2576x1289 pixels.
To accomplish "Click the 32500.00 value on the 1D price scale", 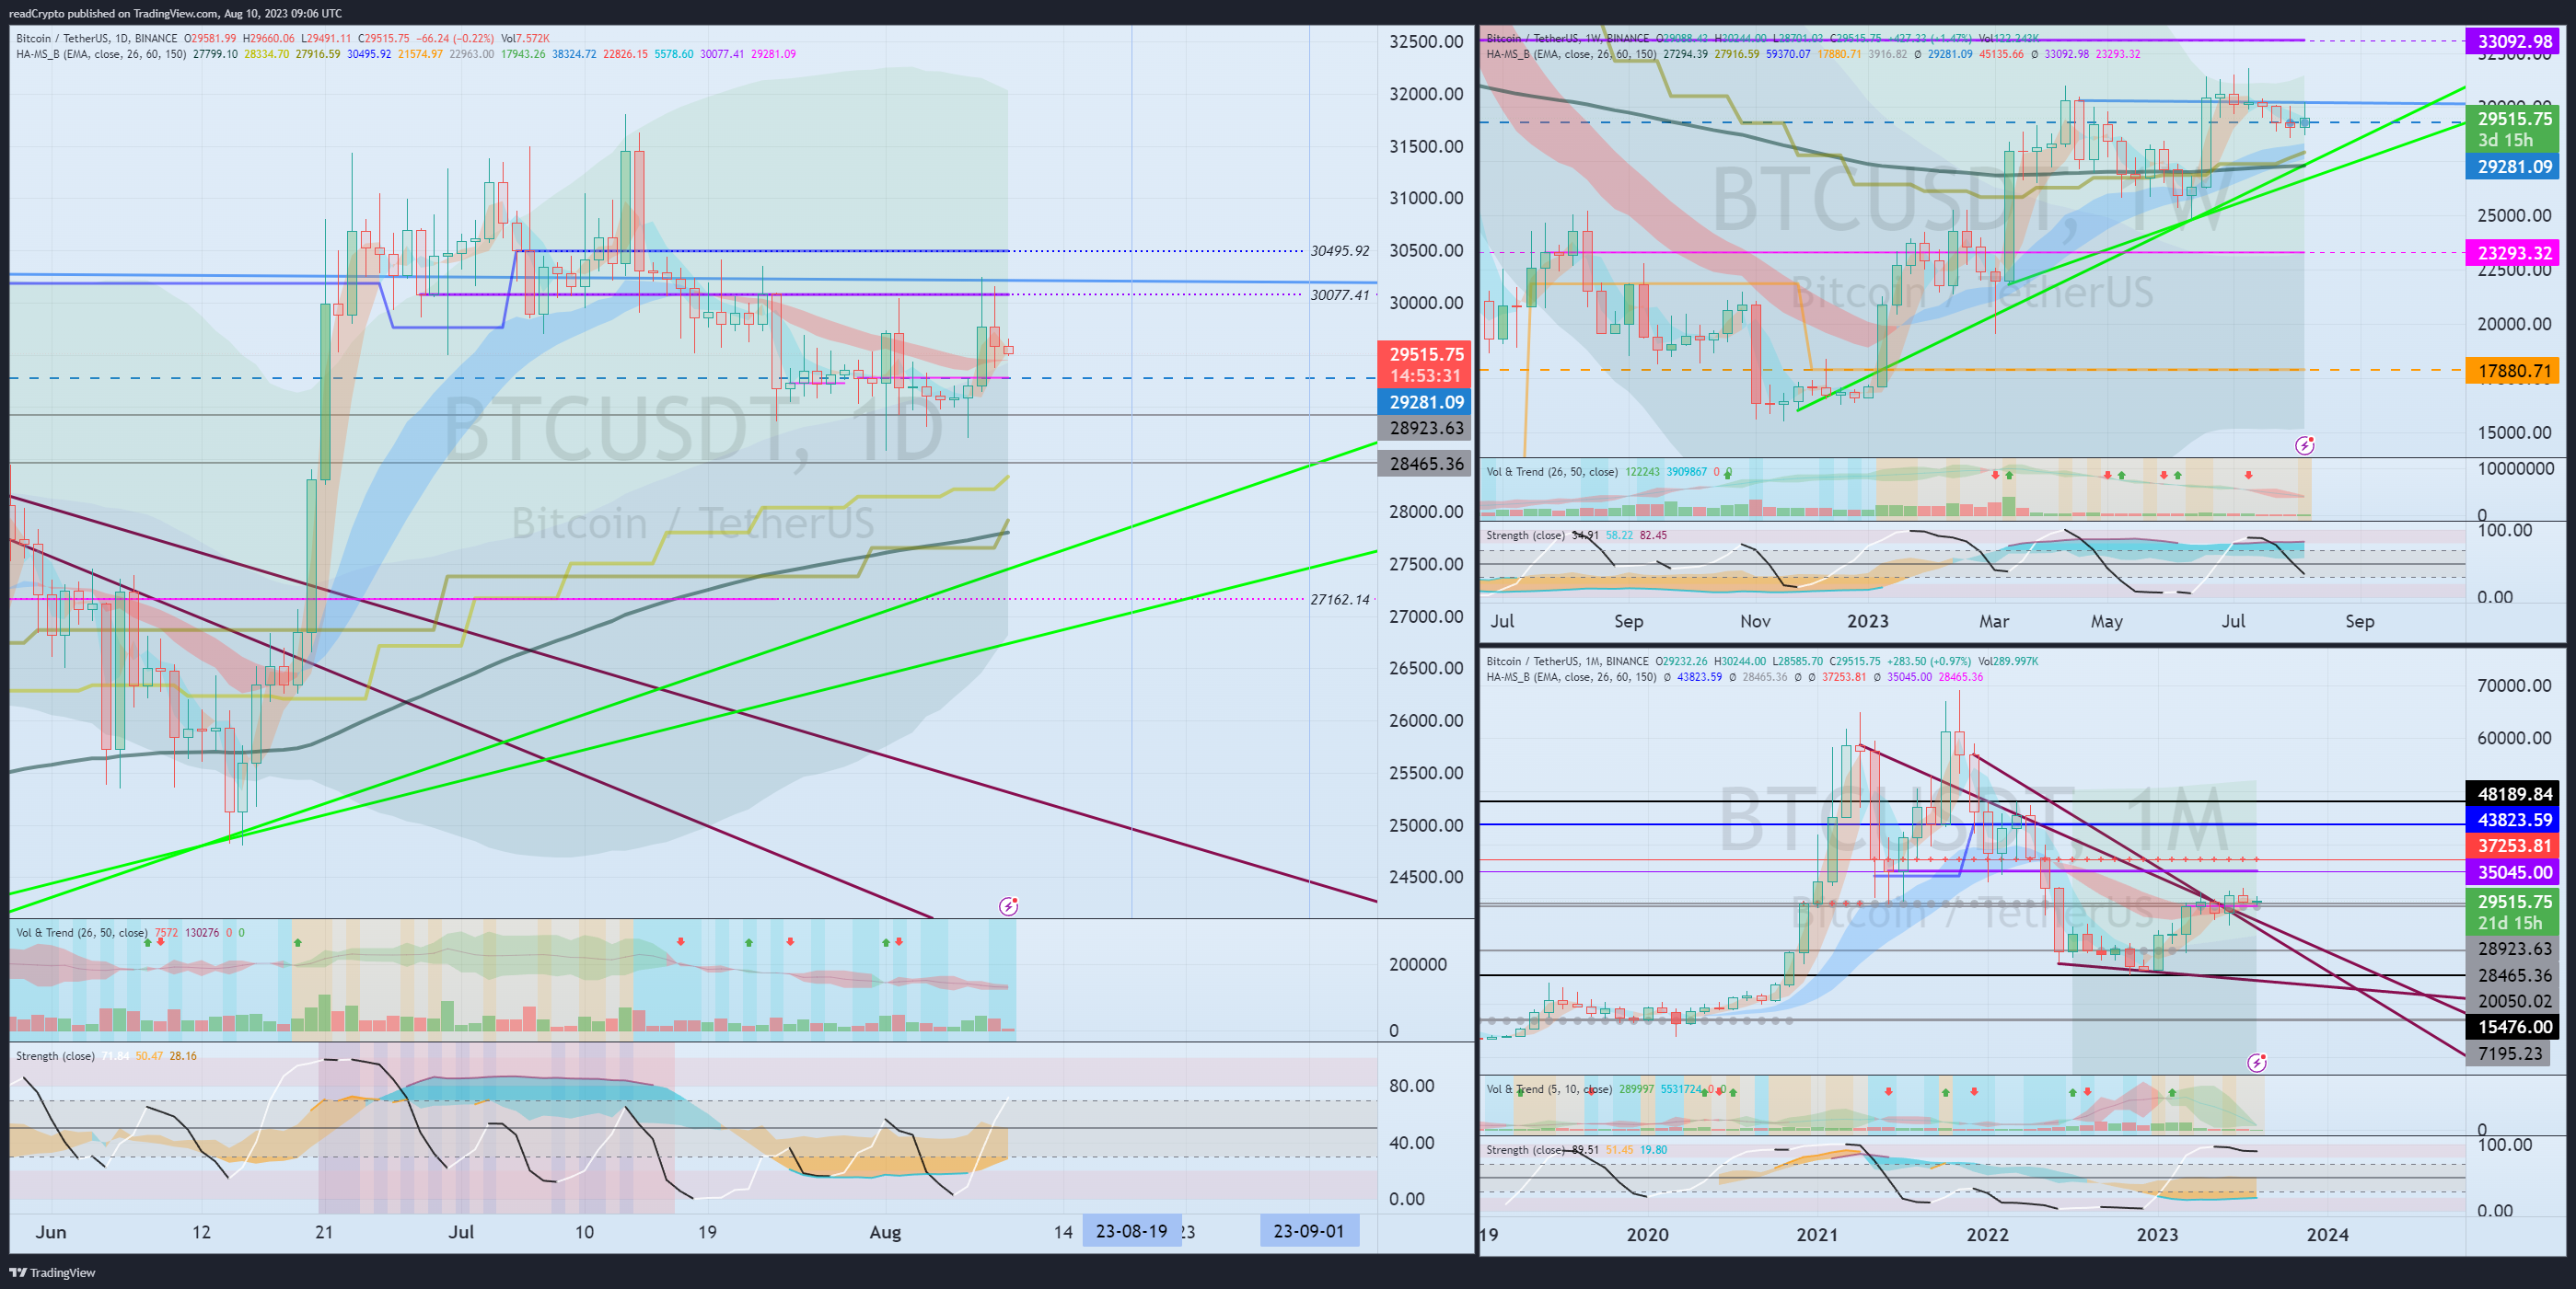I will coord(1426,41).
